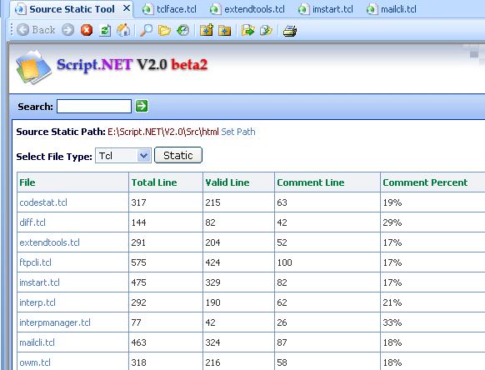Open the interp.tcl file link

coord(37,302)
